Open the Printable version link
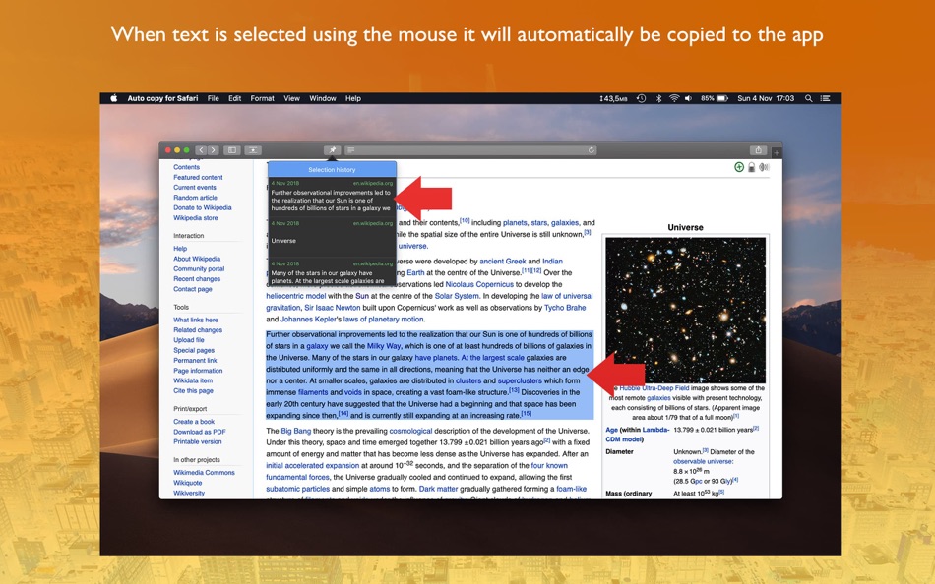Screen dimensions: 935x584 198,442
